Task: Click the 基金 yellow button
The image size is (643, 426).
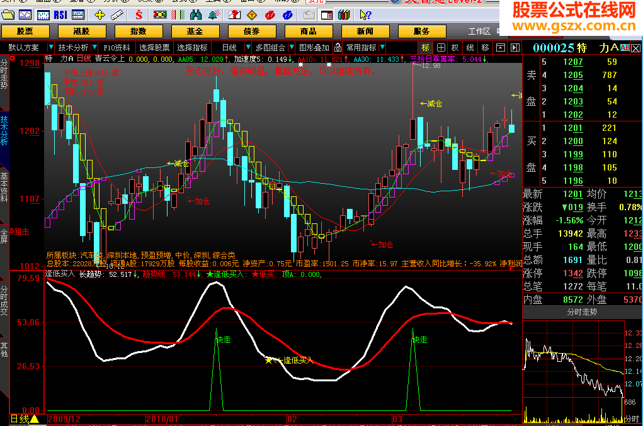Action: point(195,31)
